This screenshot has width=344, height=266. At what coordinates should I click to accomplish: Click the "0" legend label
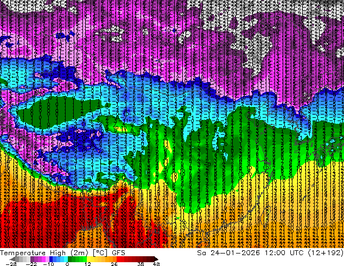point(67,264)
